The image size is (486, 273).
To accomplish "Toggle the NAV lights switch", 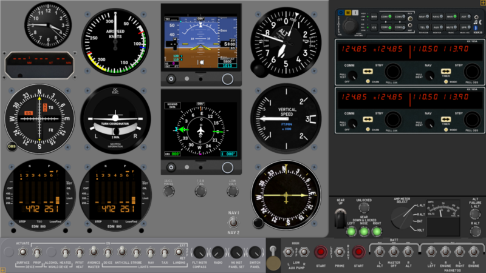I will 150,252.
